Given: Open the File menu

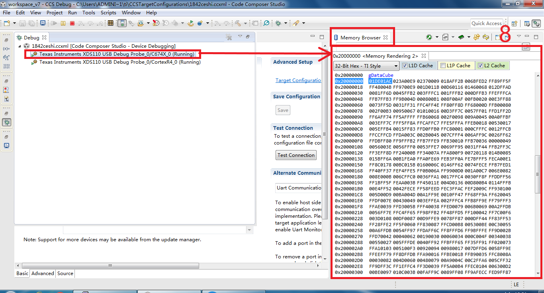Looking at the screenshot, I should coord(6,13).
